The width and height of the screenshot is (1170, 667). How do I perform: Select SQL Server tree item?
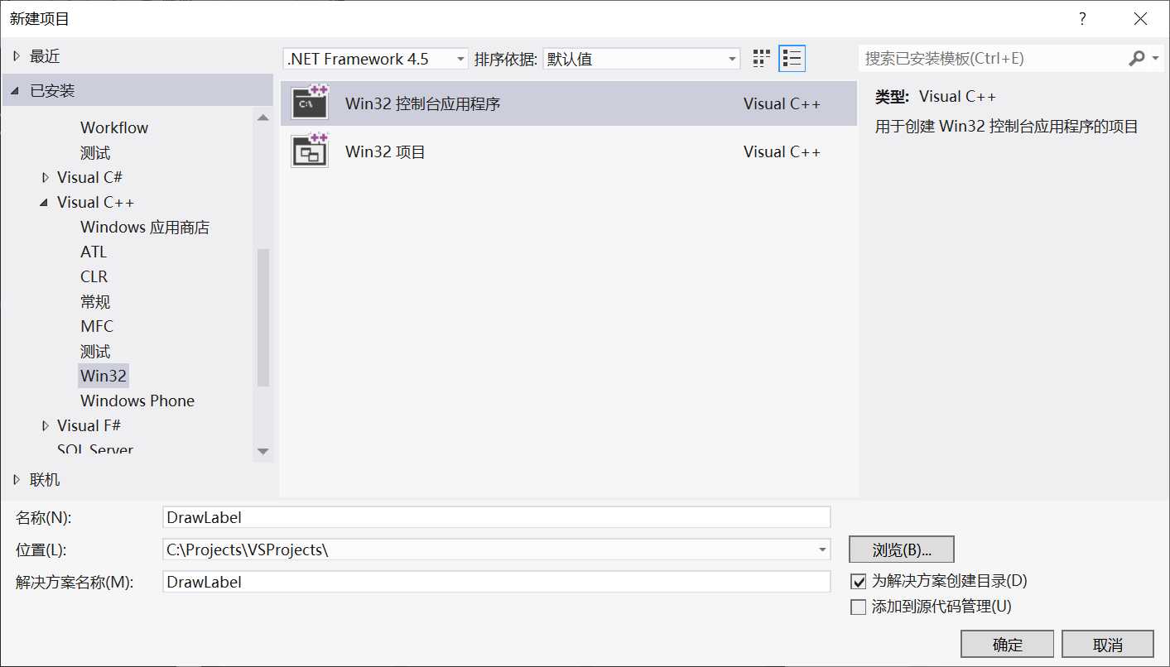click(95, 449)
